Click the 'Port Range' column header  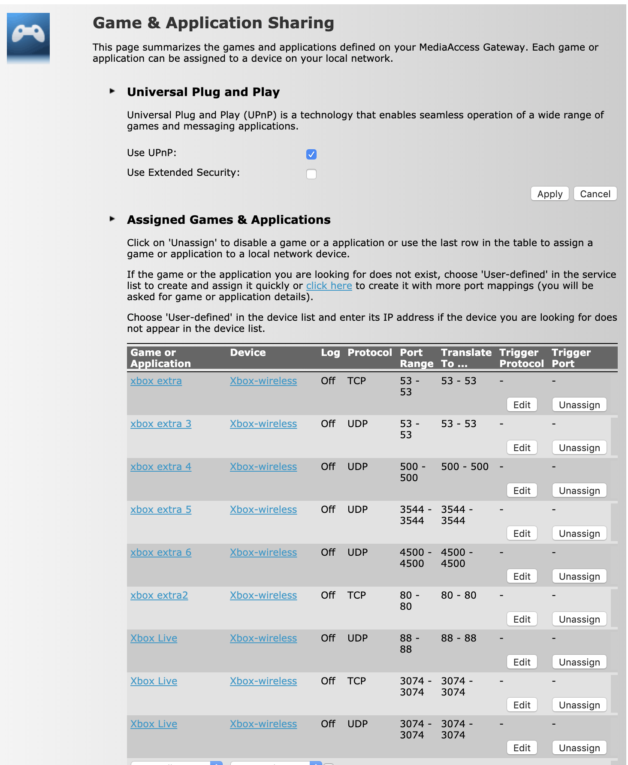click(417, 358)
